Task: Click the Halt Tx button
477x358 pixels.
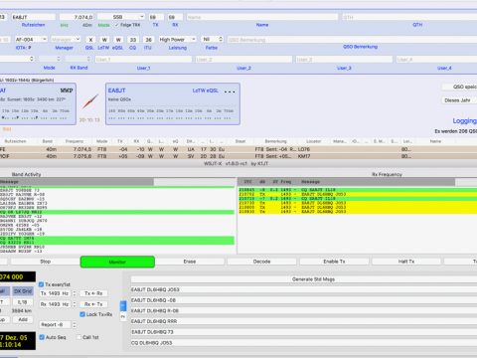Action: click(406, 262)
